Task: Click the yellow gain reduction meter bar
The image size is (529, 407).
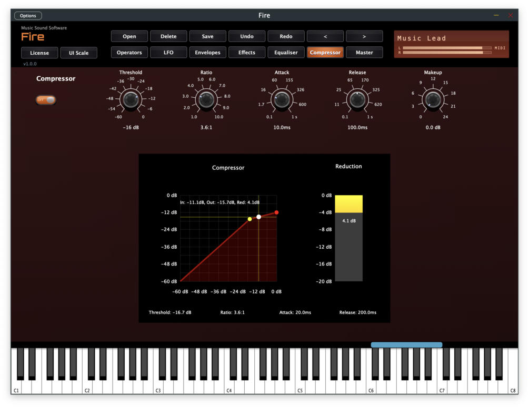Action: pyautogui.click(x=348, y=204)
